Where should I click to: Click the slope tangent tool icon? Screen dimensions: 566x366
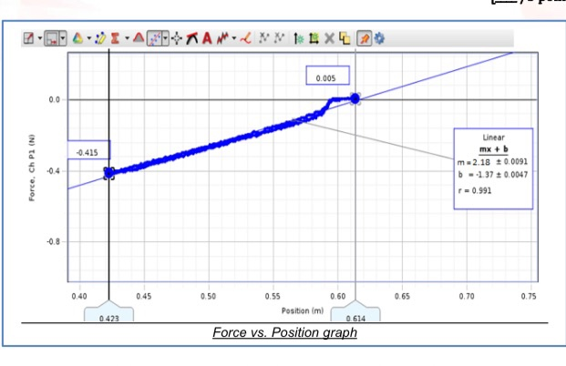(x=192, y=38)
